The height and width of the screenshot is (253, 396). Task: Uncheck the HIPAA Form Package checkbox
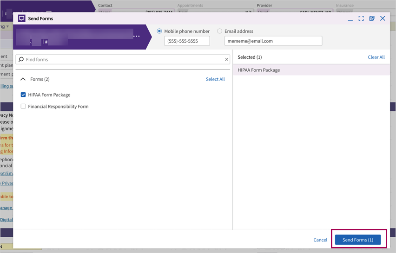tap(23, 95)
